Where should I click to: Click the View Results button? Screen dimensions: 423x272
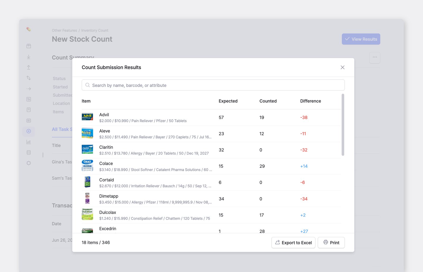coord(361,39)
